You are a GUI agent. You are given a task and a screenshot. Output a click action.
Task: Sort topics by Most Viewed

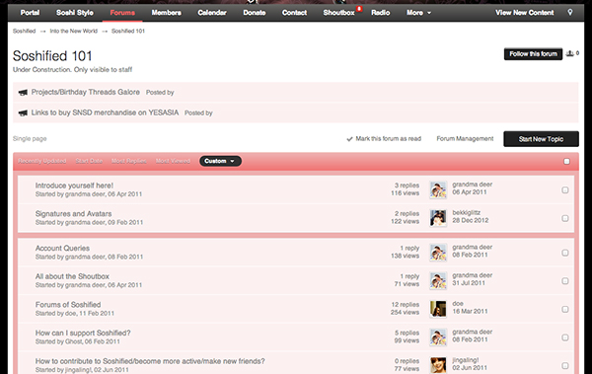(173, 161)
